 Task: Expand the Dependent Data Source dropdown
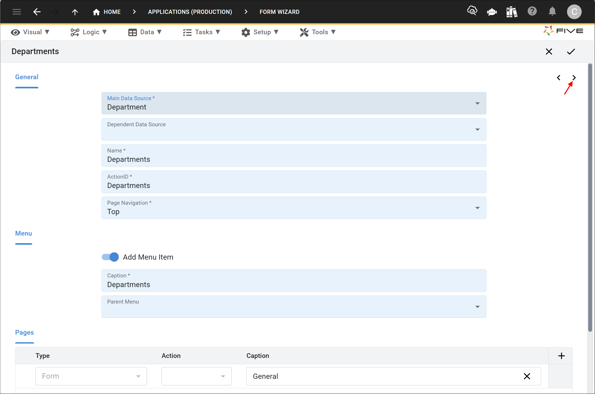(477, 130)
